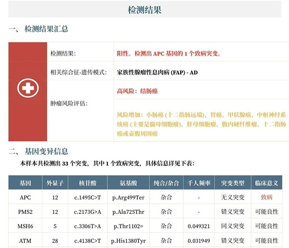The height and width of the screenshot is (248, 289).
Task: Click the 临床意义 column header
Action: (266, 183)
